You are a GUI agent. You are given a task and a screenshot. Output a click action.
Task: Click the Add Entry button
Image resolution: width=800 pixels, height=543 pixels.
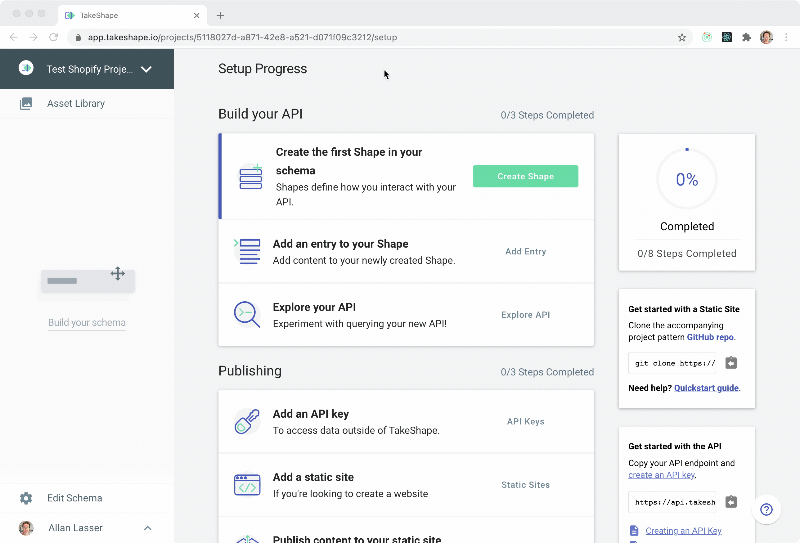pyautogui.click(x=525, y=252)
